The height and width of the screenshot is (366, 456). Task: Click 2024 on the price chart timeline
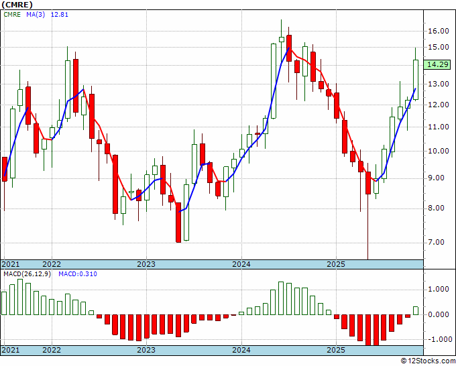(241, 264)
